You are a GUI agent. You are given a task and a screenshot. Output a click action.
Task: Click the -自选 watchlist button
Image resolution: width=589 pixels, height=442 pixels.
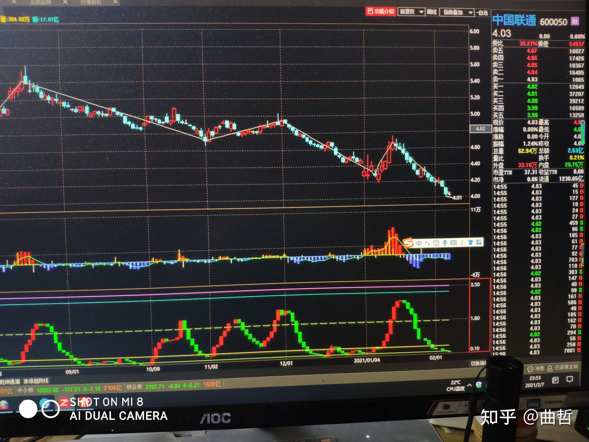click(x=482, y=13)
